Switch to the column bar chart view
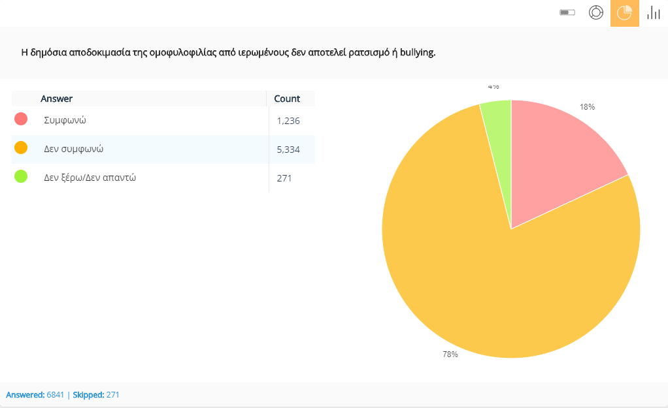Viewport: 668px width, 408px height. 653,13
